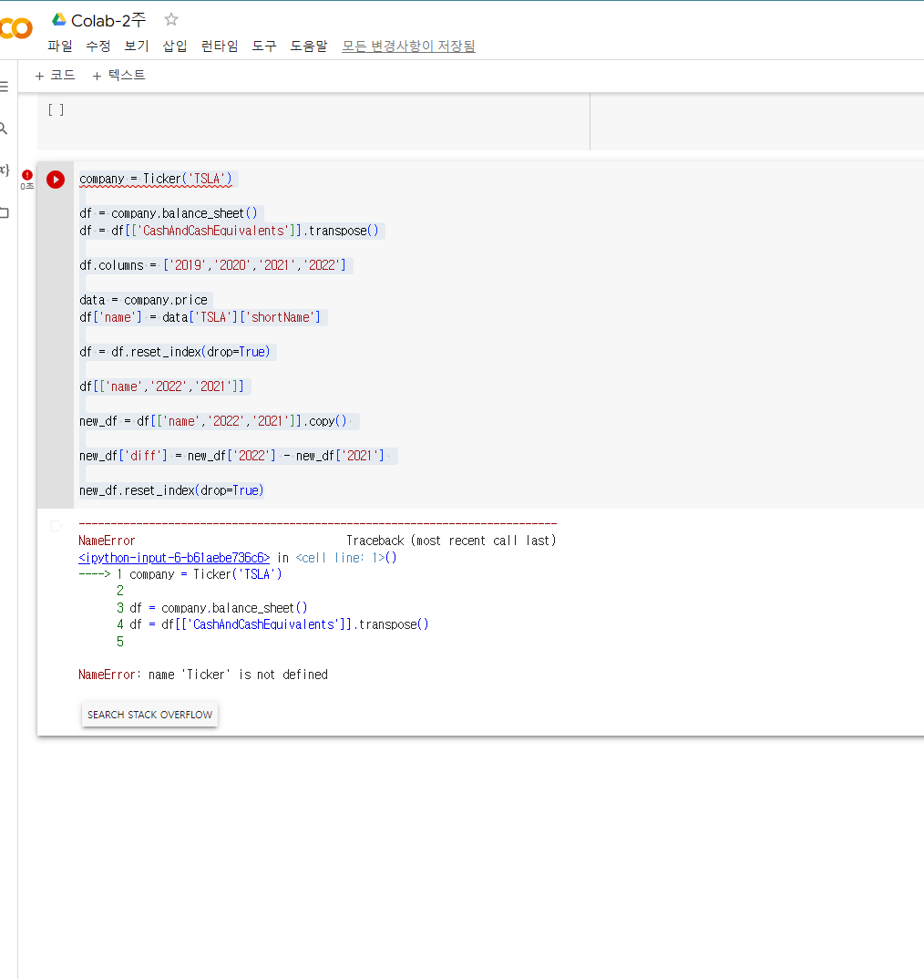
Task: Open the table of contents sidebar icon
Action: click(x=4, y=87)
